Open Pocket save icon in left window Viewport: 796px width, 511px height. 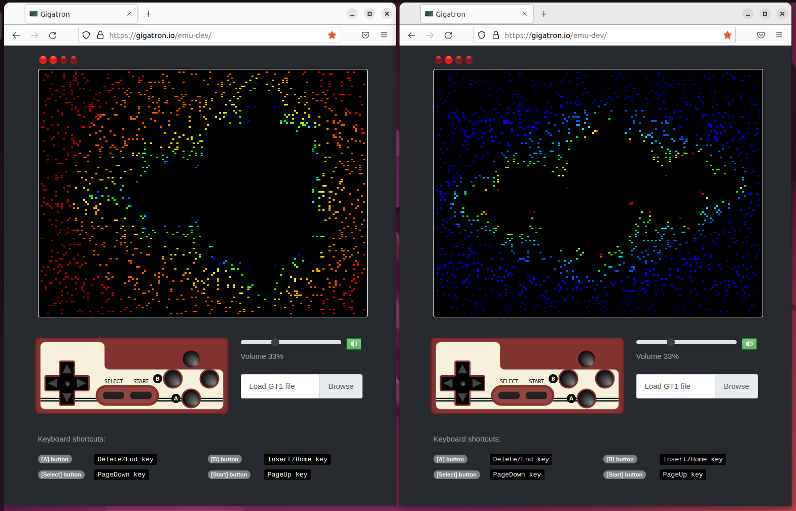pyautogui.click(x=366, y=35)
